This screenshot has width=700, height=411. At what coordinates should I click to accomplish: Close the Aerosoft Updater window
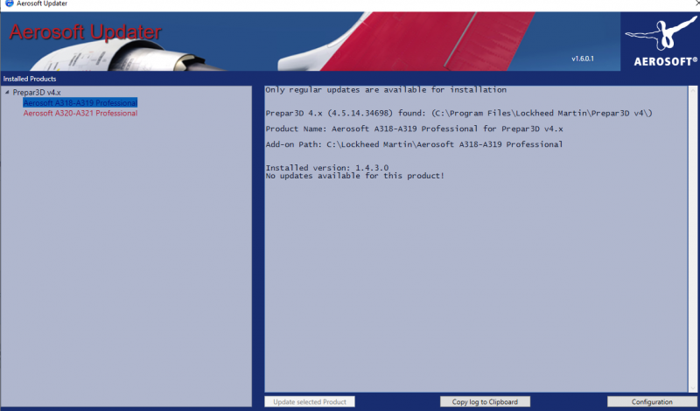point(696,3)
